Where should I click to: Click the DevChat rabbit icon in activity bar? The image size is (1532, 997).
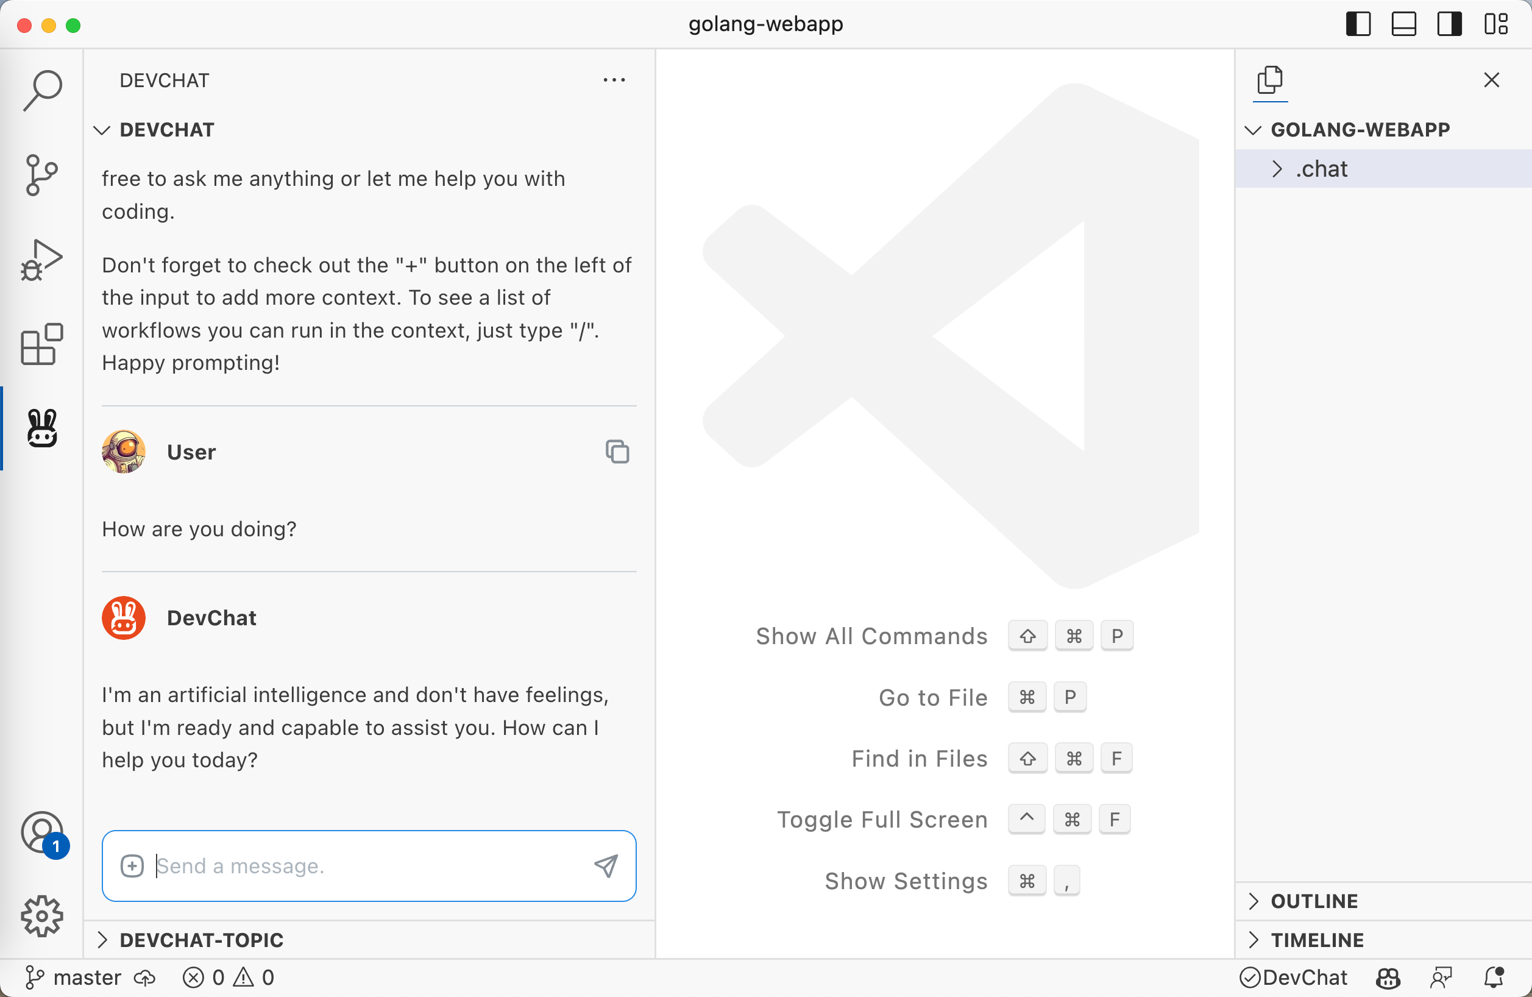42,428
